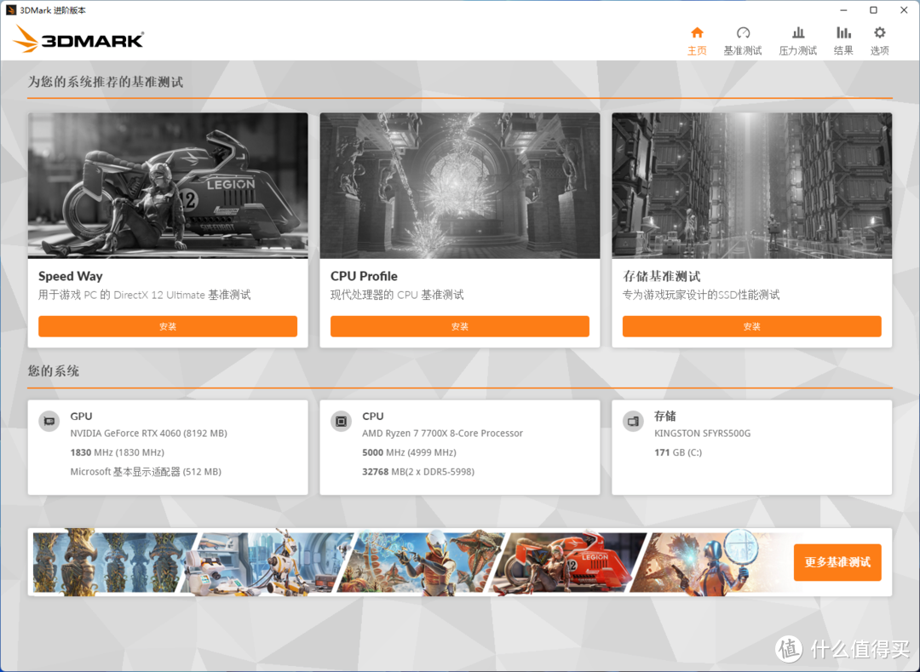Viewport: 920px width, 672px height.
Task: Open the Speed Way thumbnail image
Action: pyautogui.click(x=168, y=186)
